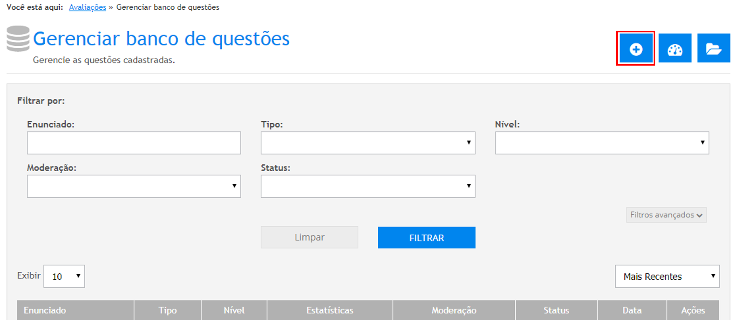Click the Enunciado column header
735x320 pixels.
45,310
